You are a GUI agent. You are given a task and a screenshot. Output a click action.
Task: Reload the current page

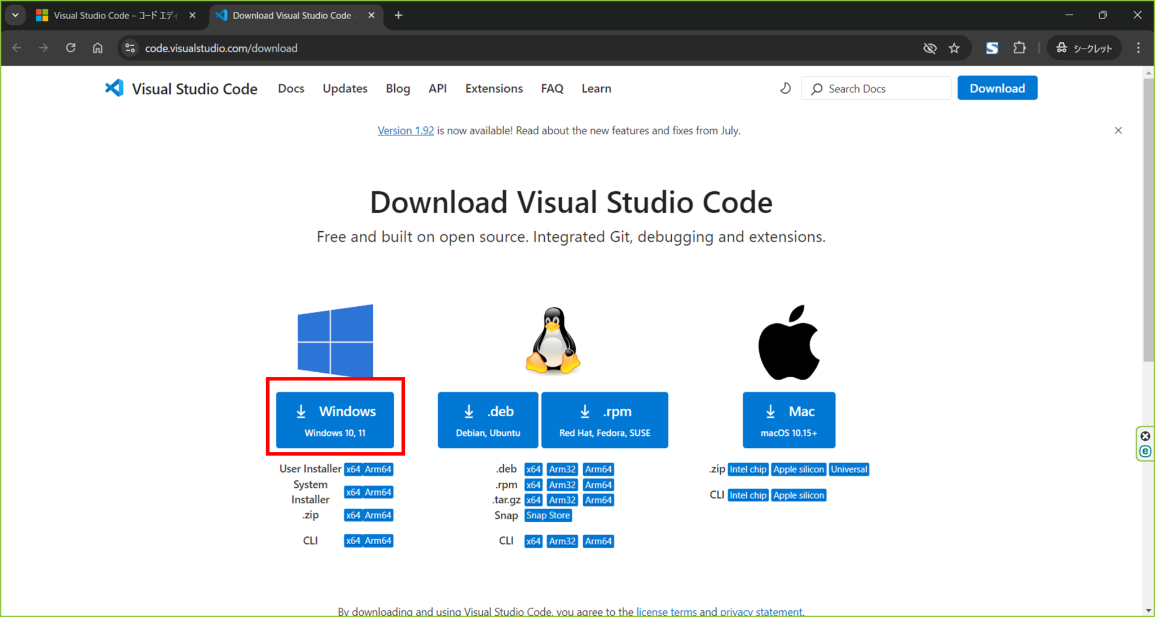70,48
